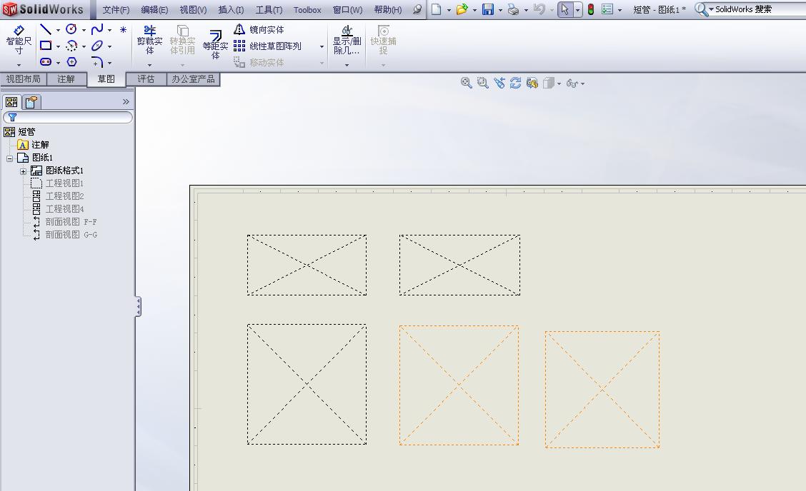Activate Offset Entities (等距实体) tool
This screenshot has width=806, height=491.
click(x=215, y=44)
